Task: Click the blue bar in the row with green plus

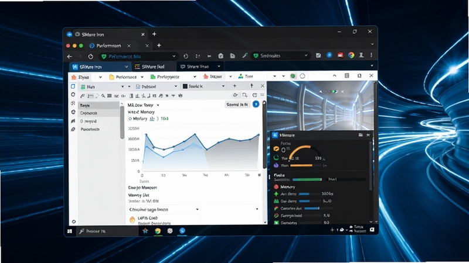Action: tap(304, 194)
